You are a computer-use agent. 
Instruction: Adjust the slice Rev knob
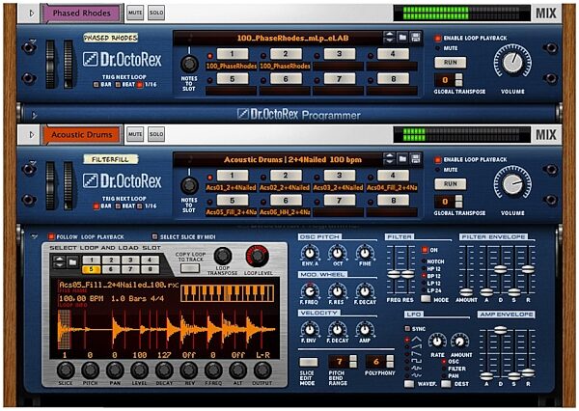point(189,370)
